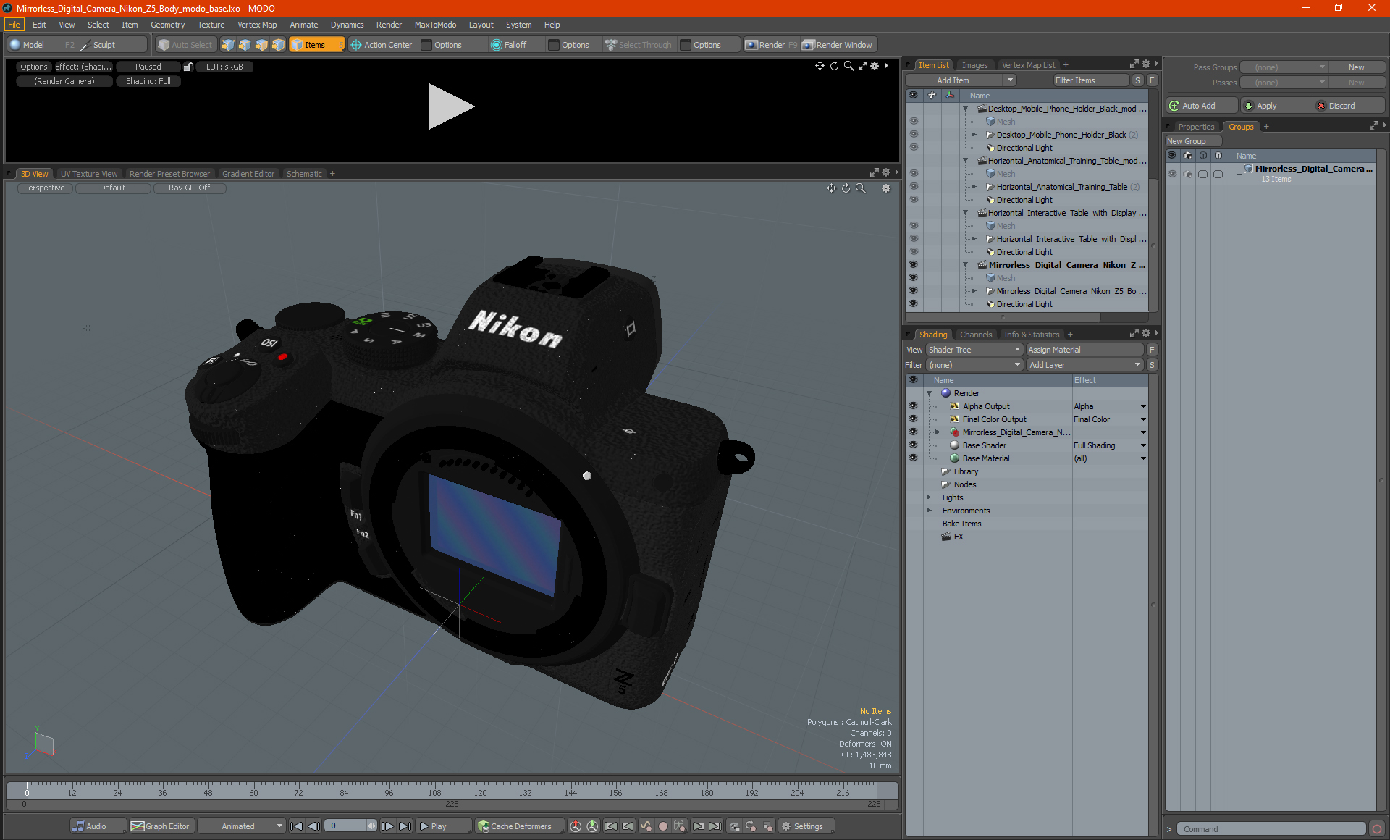Toggle the preview lock icon
This screenshot has width=1390, height=840.
188,67
